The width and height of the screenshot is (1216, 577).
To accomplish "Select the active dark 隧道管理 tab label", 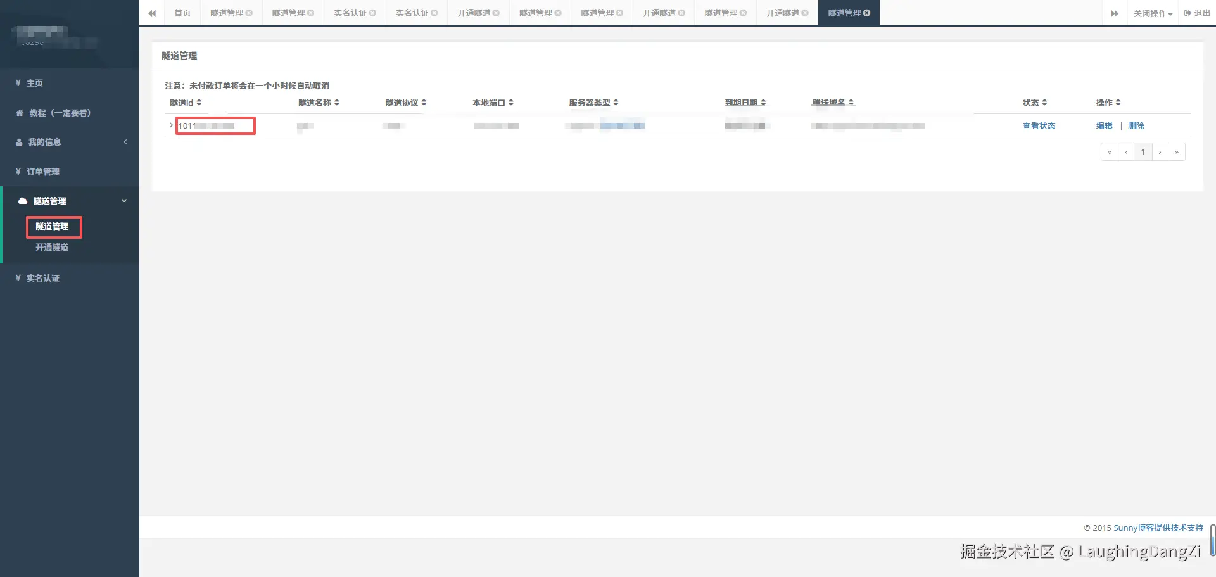I will [x=844, y=13].
